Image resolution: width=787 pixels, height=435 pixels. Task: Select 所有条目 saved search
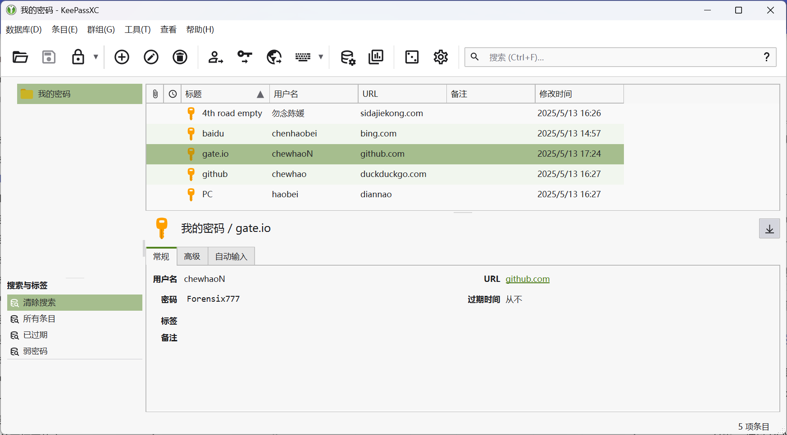tap(75, 319)
